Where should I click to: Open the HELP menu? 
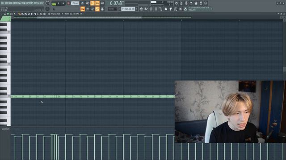pos(42,3)
